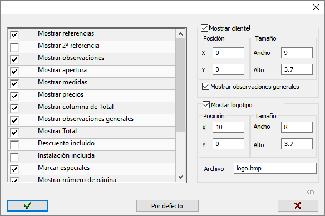Select the Instalación incluida row text
The height and width of the screenshot is (216, 325).
(x=66, y=155)
